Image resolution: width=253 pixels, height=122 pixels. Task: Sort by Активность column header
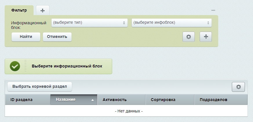pos(121,100)
